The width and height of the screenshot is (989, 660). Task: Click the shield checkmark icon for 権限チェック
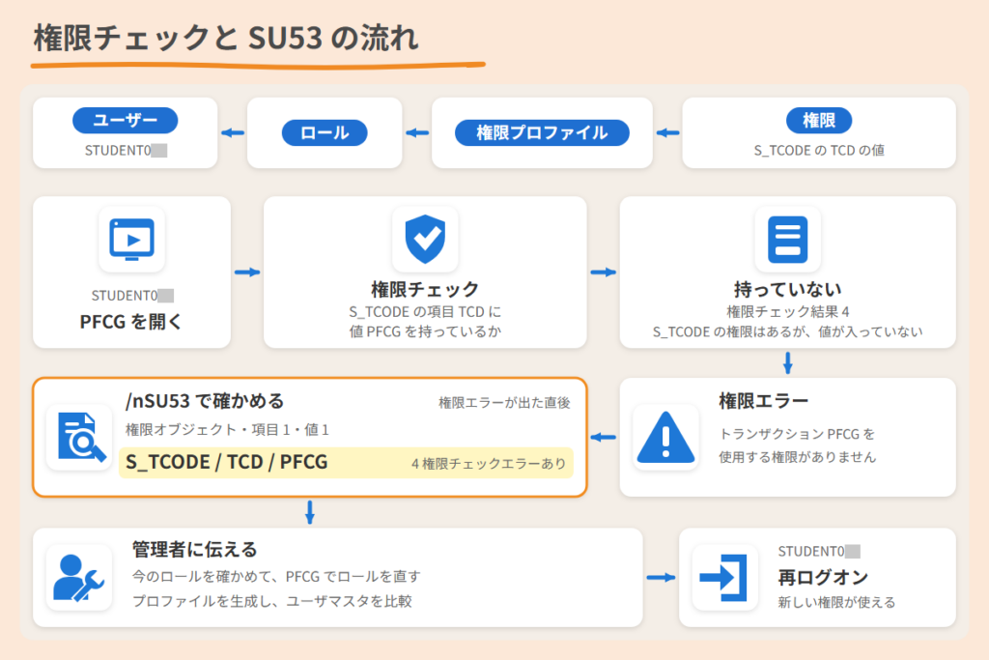[425, 239]
